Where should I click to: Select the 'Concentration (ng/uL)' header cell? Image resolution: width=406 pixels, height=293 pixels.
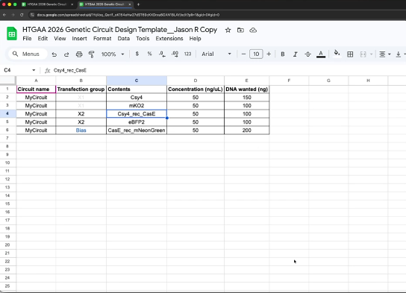(x=196, y=89)
